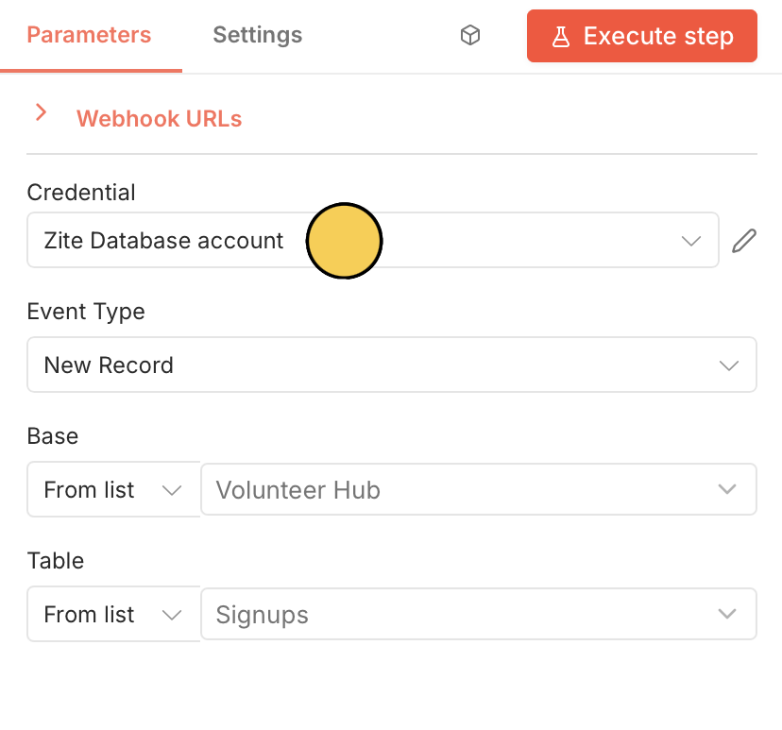Viewport: 782px width, 730px height.
Task: Edit credential with the pencil icon
Action: point(744,241)
